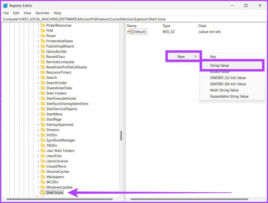Click the values pane horizontal scrollbar
The height and width of the screenshot is (203, 268).
click(189, 199)
